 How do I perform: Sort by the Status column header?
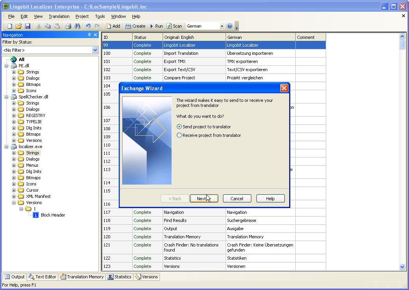[147, 37]
